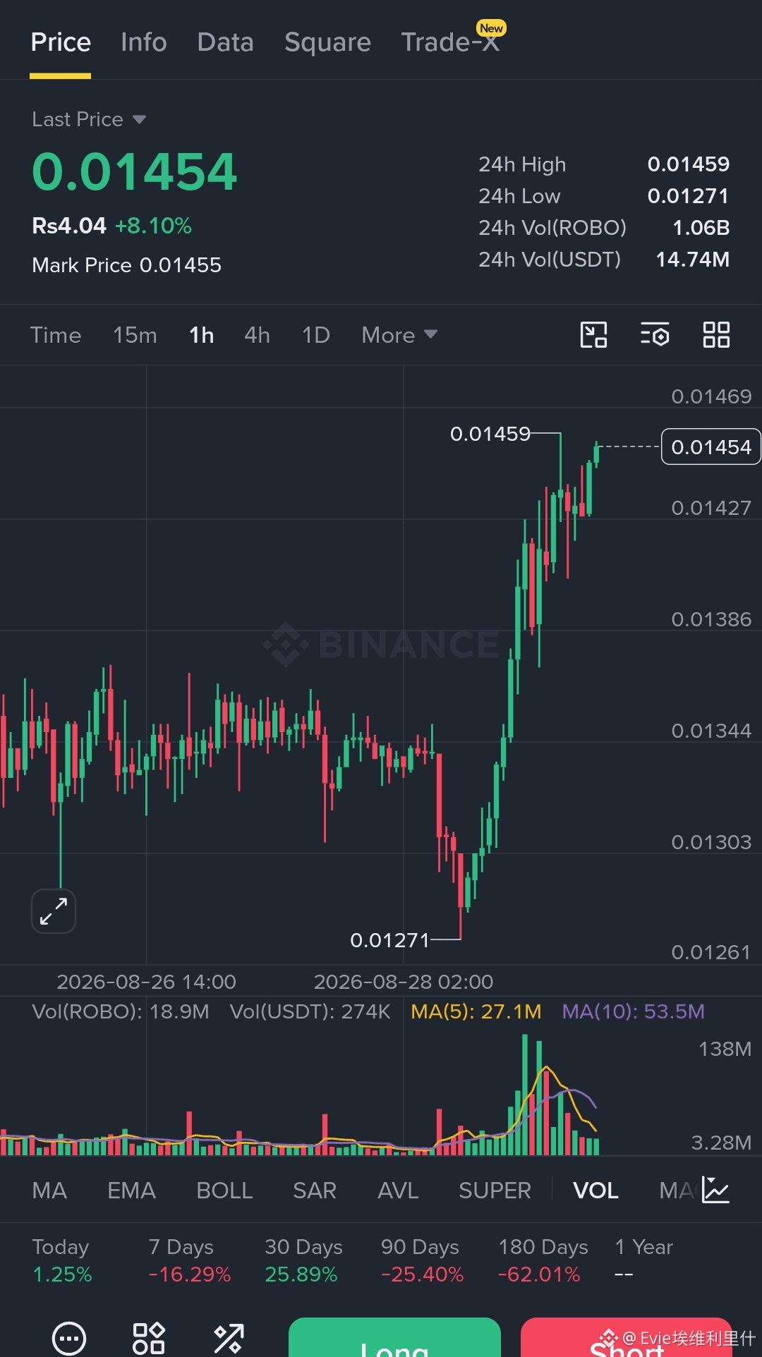Image resolution: width=762 pixels, height=1357 pixels.
Task: Tap the 180 Days -62.01% performance
Action: coord(543,1260)
